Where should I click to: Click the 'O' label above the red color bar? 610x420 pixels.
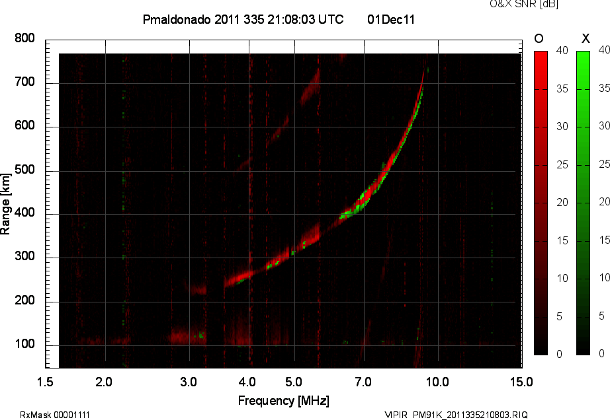tap(539, 38)
